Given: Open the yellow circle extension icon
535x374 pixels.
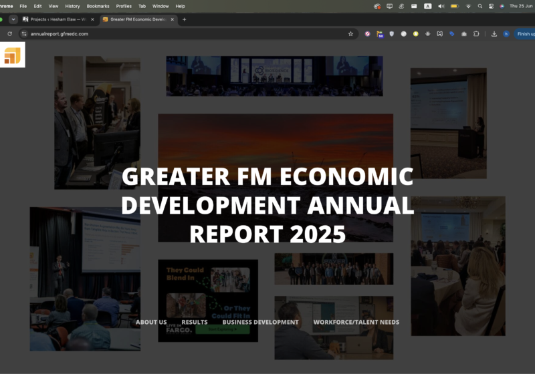Looking at the screenshot, I should pyautogui.click(x=415, y=33).
